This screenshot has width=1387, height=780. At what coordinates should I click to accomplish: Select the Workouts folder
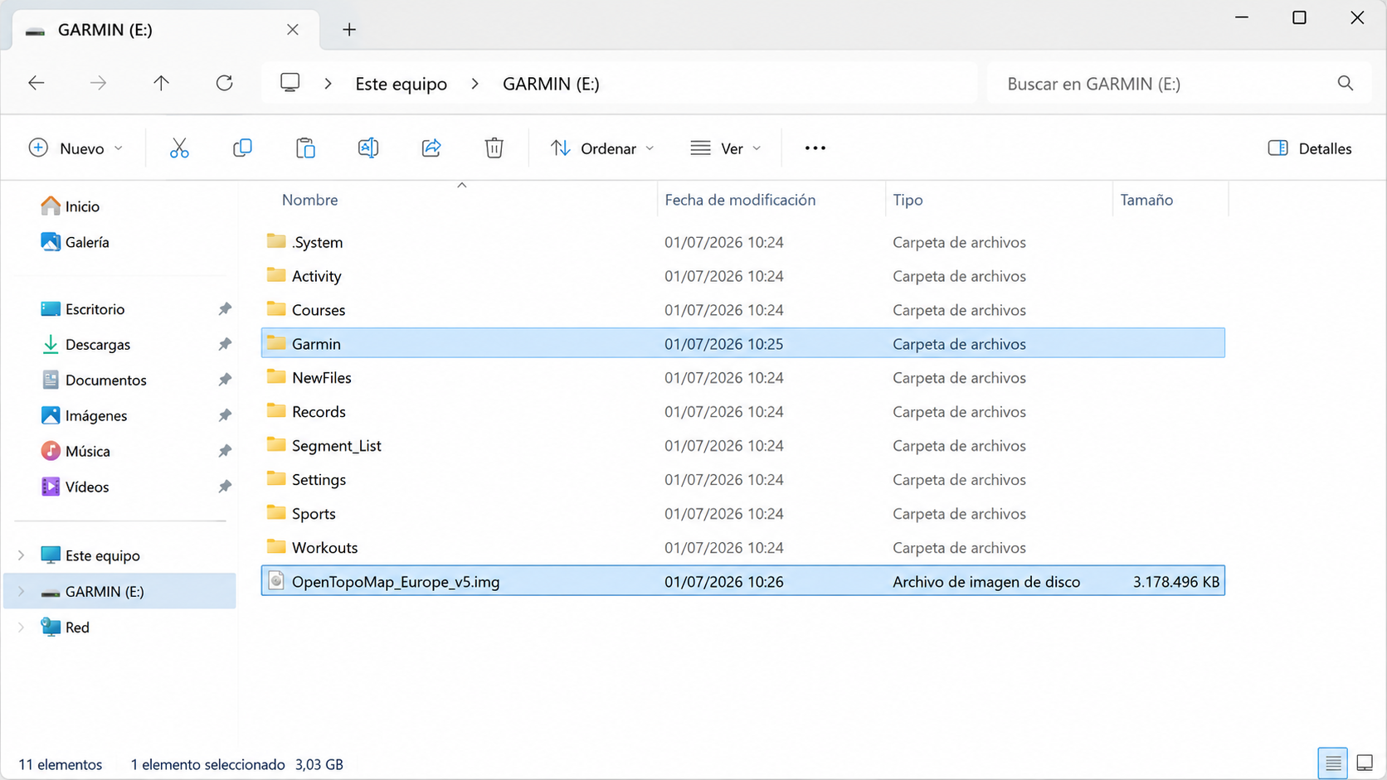pos(742,547)
